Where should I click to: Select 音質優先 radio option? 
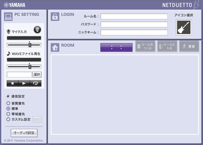(x=8, y=103)
